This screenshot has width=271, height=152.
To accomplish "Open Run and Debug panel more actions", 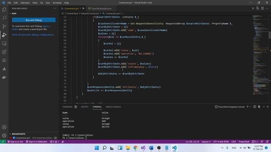I will 55,8.
